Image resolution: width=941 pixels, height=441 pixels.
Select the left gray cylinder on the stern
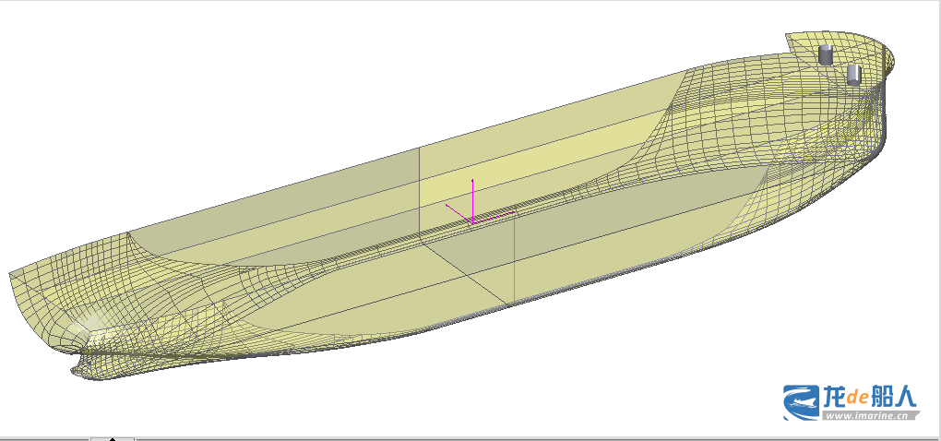826,54
